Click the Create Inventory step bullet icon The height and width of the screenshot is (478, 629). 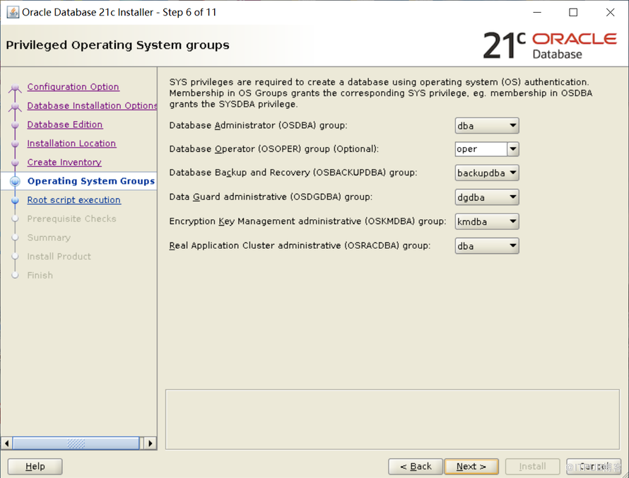[15, 163]
